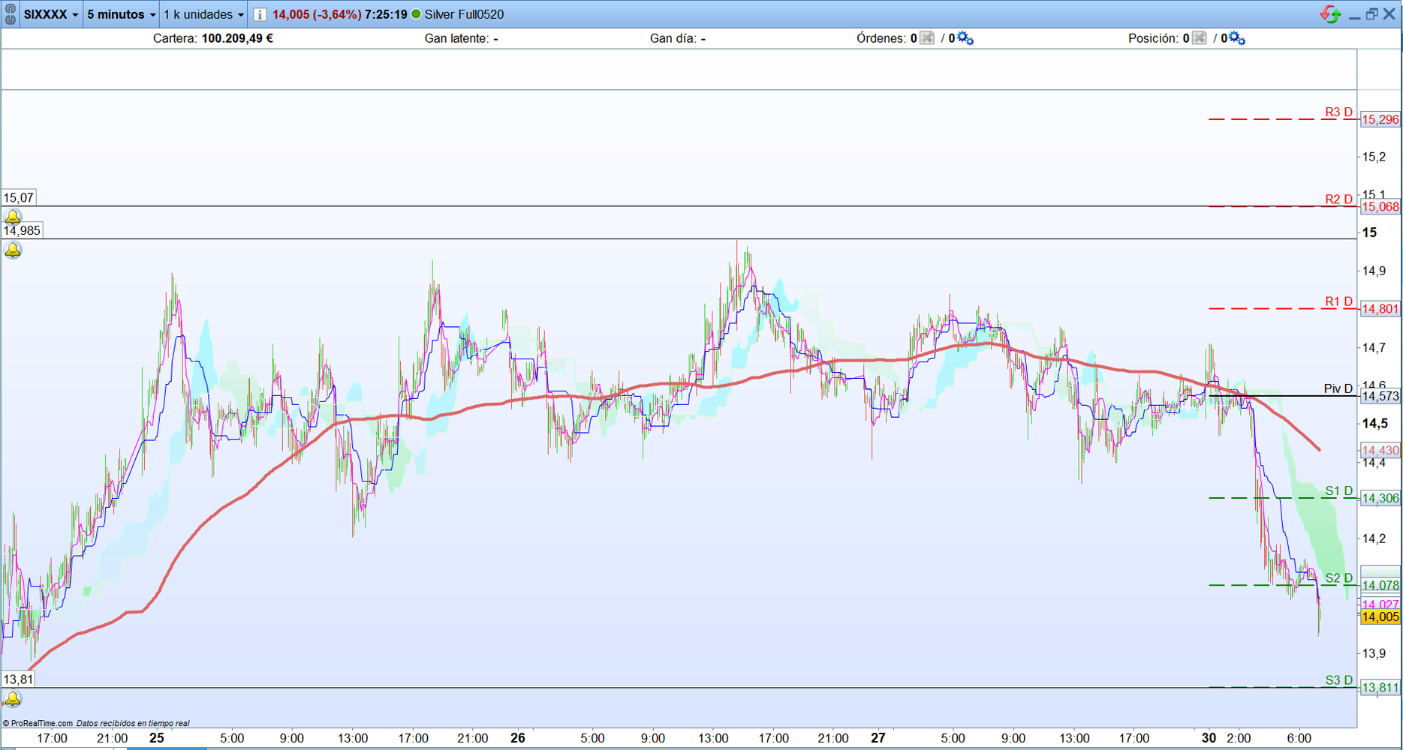
Task: Click the alert bell under 15,07
Action: 13,217
